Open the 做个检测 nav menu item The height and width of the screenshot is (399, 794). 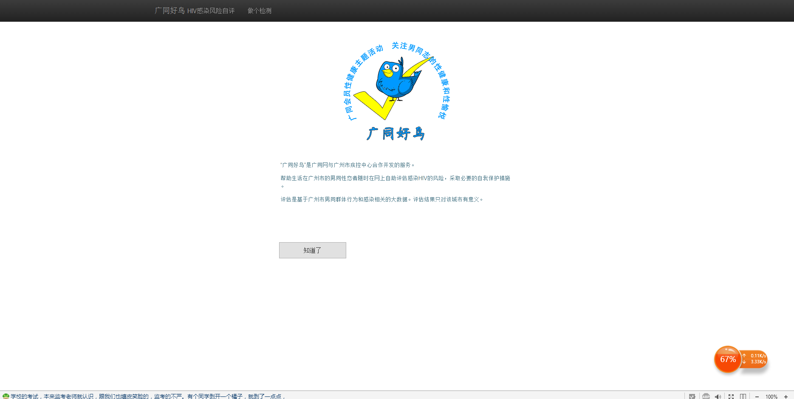coord(259,11)
